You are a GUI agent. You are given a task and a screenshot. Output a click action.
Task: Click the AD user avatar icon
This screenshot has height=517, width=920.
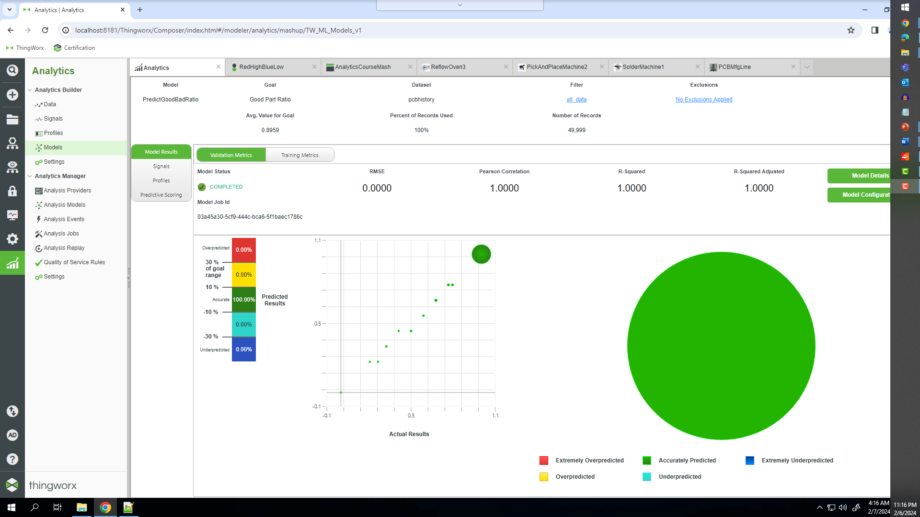click(12, 435)
